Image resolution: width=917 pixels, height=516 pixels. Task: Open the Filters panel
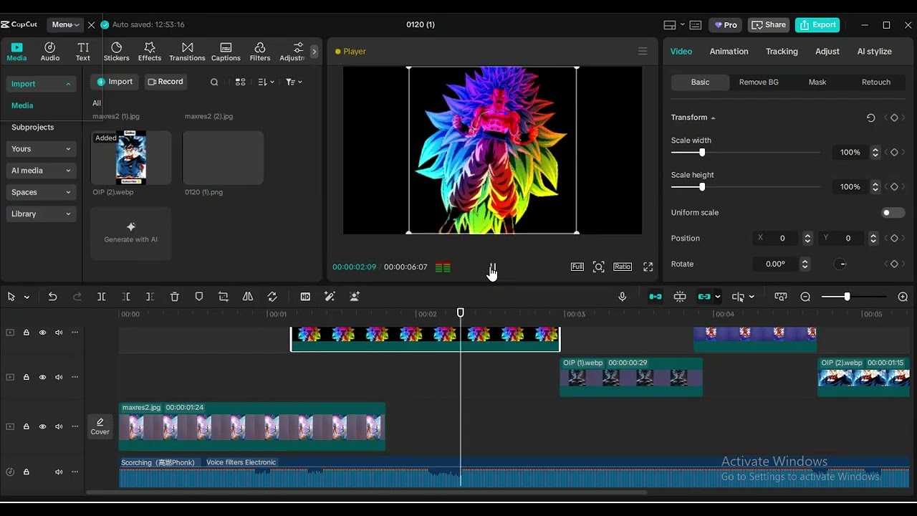click(x=259, y=52)
